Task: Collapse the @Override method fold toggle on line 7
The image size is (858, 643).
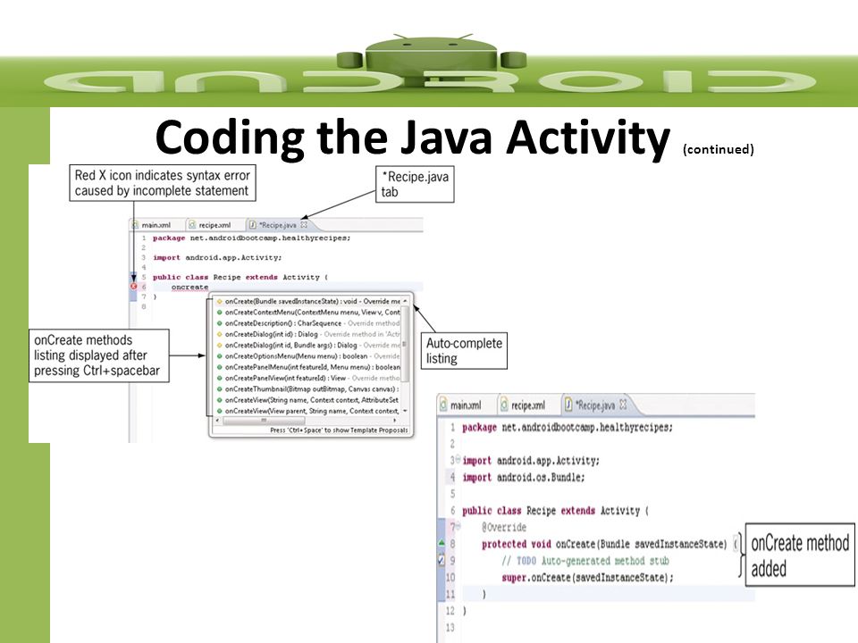Action: [x=458, y=526]
